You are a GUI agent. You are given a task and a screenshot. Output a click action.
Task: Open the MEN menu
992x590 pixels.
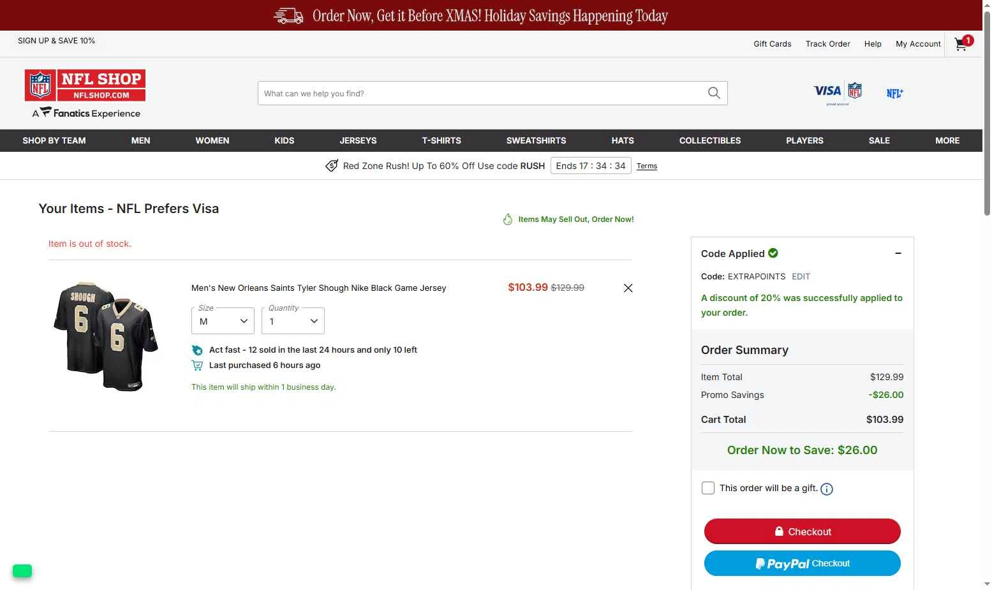pyautogui.click(x=141, y=140)
